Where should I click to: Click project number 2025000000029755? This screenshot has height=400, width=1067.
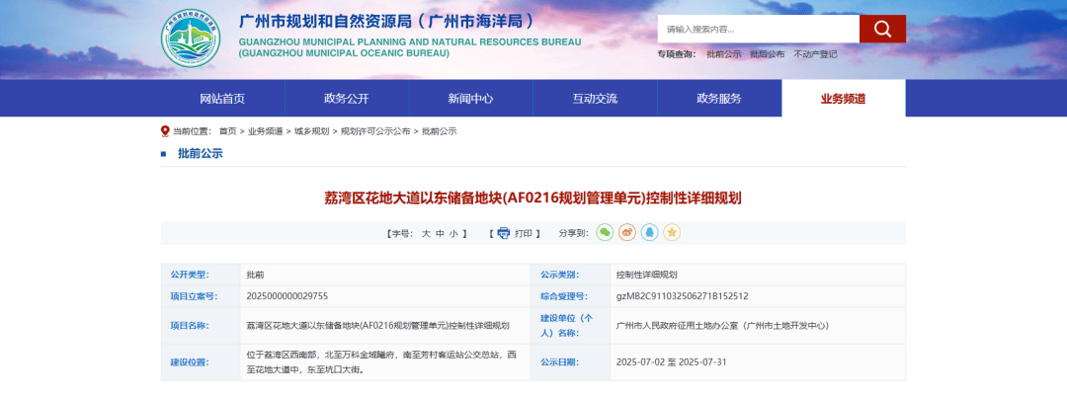point(287,296)
